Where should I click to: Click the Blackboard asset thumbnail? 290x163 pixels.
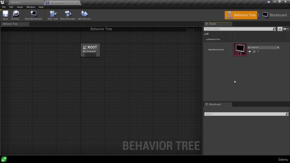coord(240,50)
